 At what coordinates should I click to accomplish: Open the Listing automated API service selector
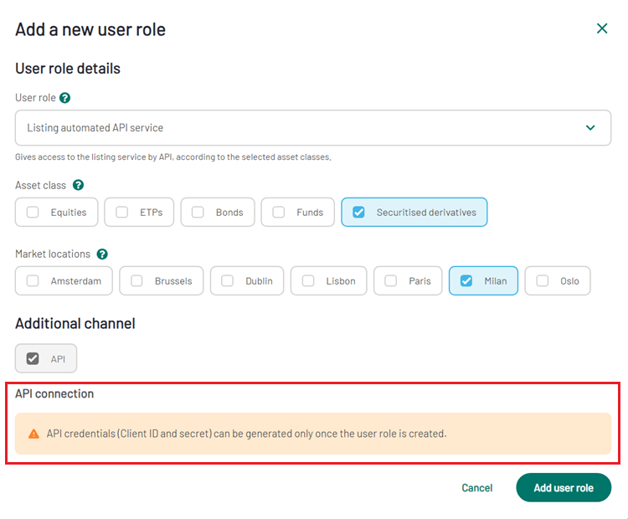pos(301,128)
